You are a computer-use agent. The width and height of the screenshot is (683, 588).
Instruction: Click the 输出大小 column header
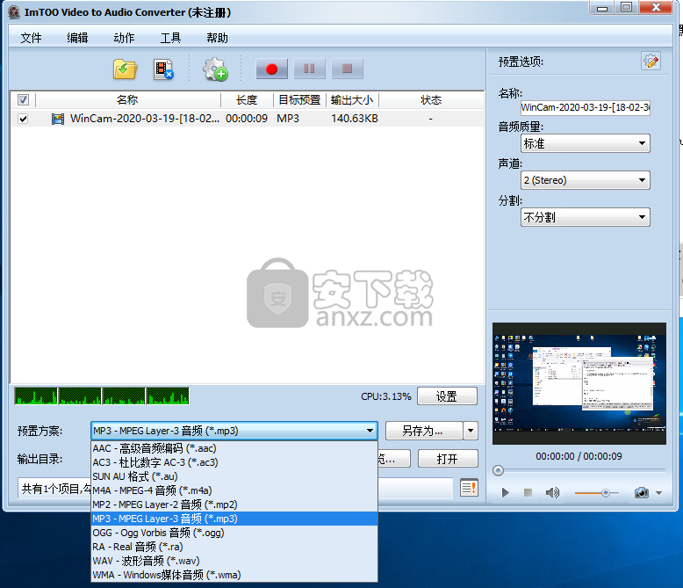click(352, 100)
